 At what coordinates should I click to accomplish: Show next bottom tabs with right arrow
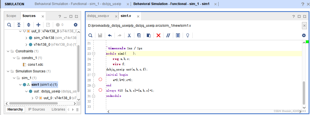73,109
